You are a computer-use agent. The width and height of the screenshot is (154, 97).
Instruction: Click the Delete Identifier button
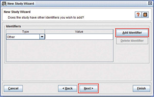[x=132, y=41]
